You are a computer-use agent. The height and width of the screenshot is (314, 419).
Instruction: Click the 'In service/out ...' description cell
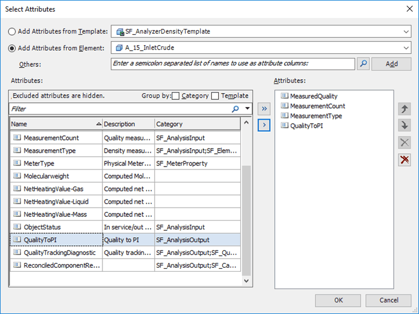[x=128, y=227]
